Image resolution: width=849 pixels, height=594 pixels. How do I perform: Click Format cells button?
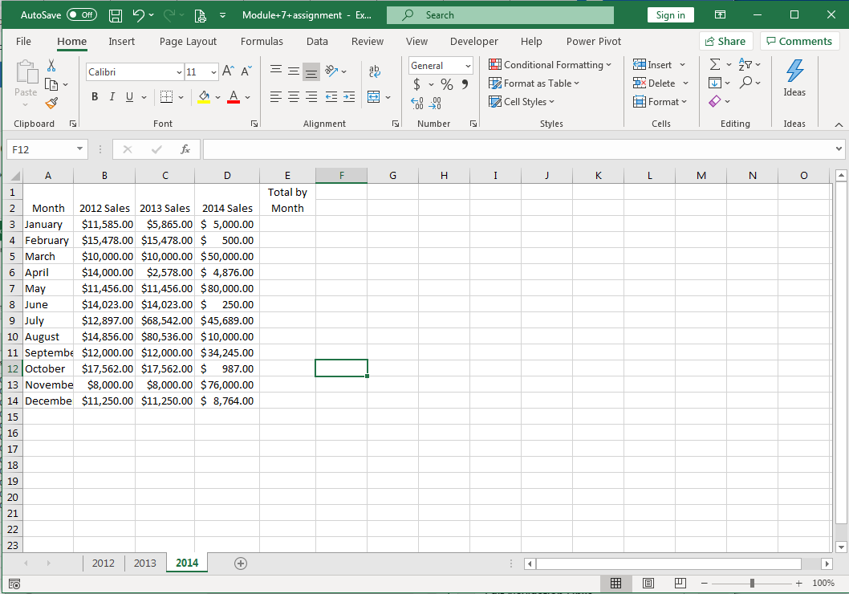660,101
